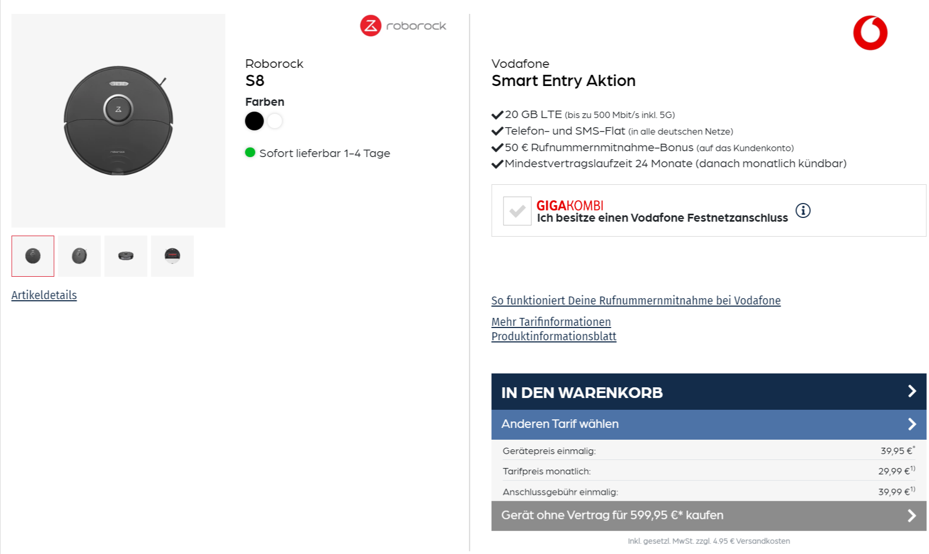The height and width of the screenshot is (554, 929).
Task: Open Artikeldetails link
Action: (44, 295)
